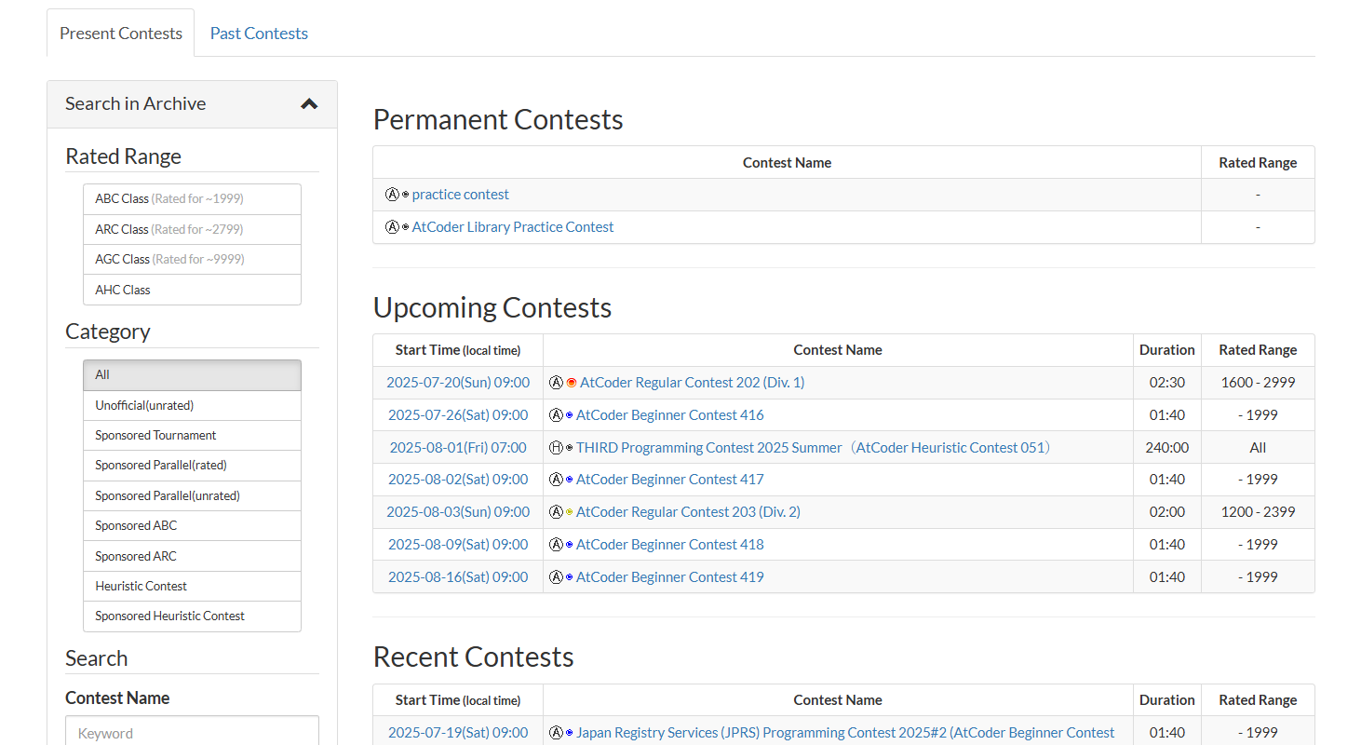Collapse the Search in Archive panel chevron
Viewport: 1361px width, 745px height.
tap(309, 104)
